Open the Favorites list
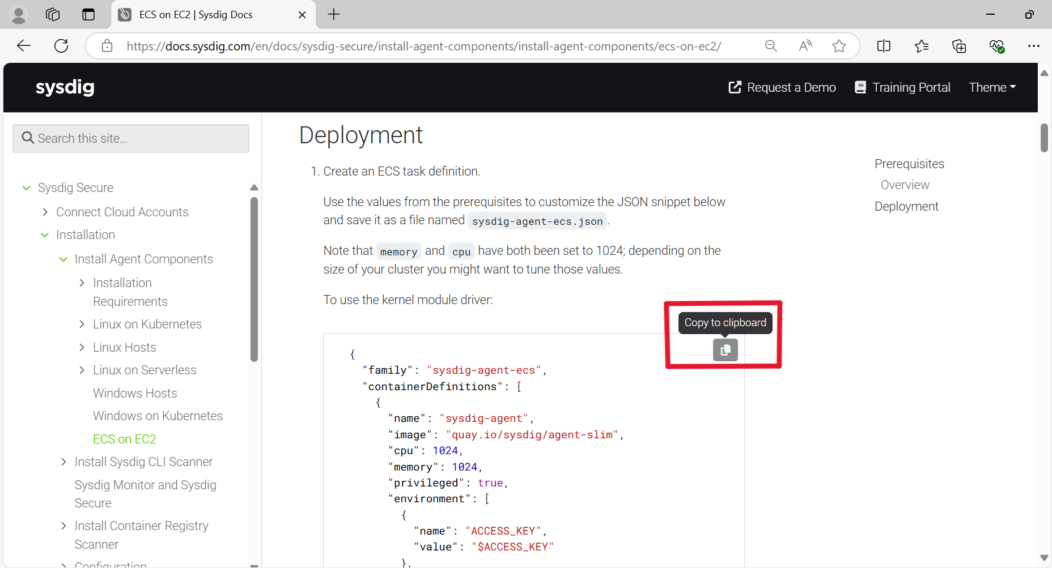The image size is (1052, 568). point(922,46)
